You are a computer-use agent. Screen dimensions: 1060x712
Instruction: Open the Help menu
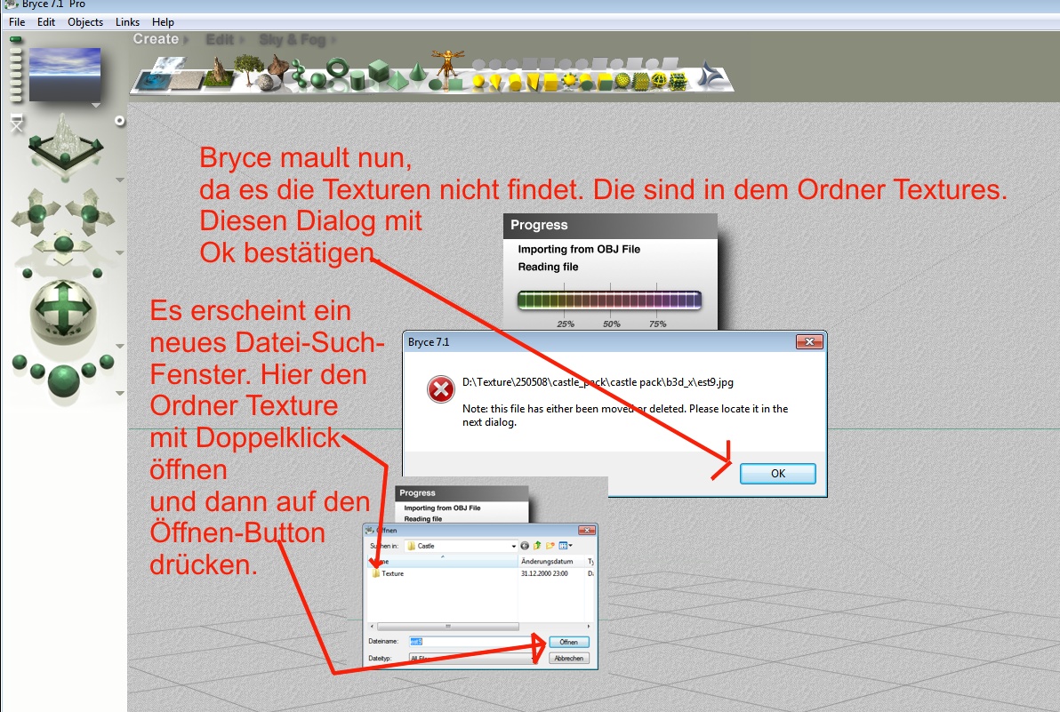(163, 21)
